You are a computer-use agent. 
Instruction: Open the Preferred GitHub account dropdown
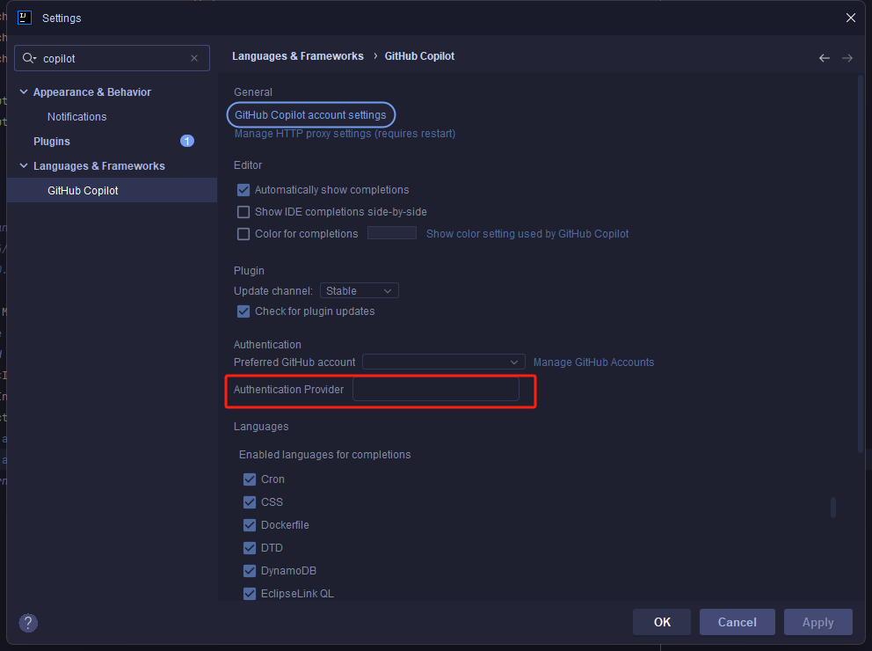(x=443, y=362)
